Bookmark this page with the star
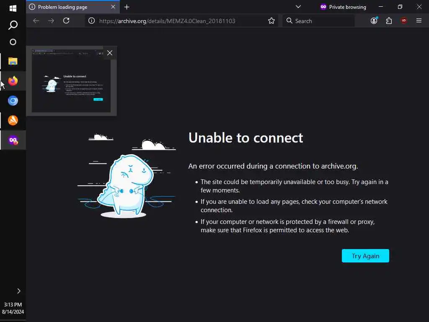The height and width of the screenshot is (322, 429). 271,21
